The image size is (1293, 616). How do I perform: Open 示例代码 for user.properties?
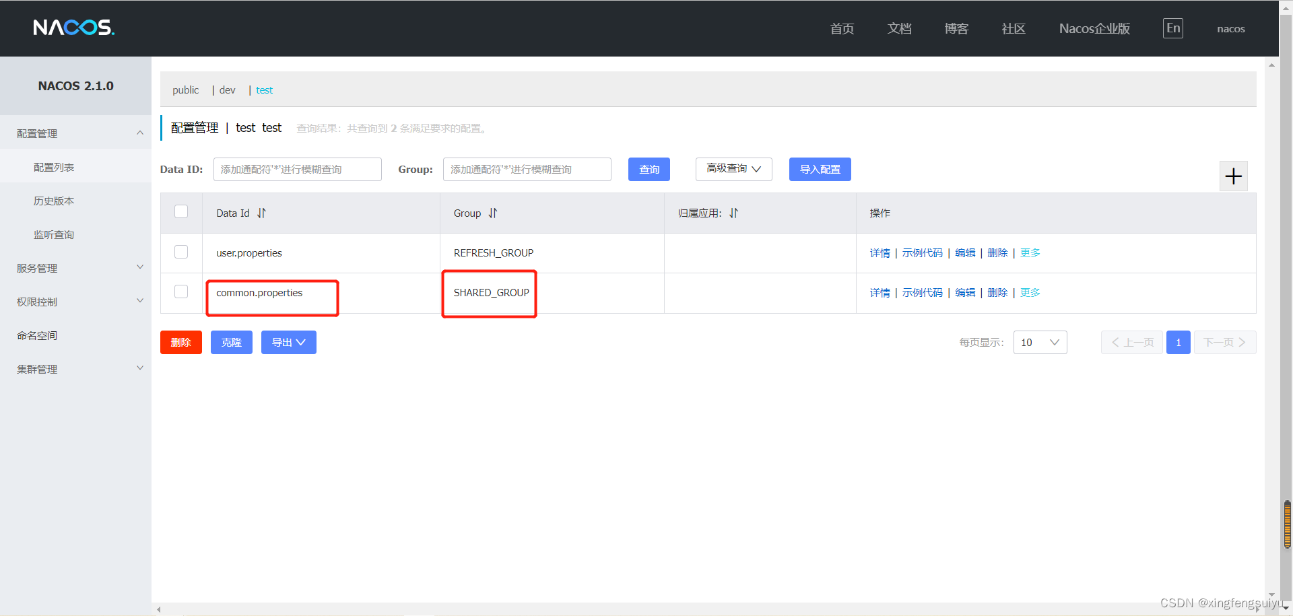point(923,253)
